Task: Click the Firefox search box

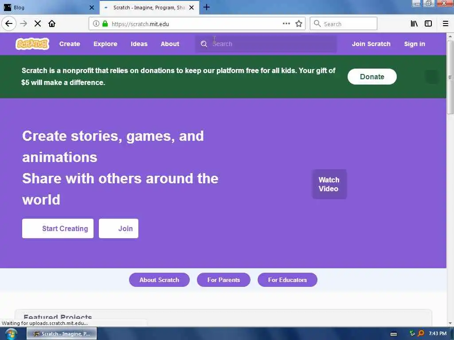Action: (x=344, y=24)
